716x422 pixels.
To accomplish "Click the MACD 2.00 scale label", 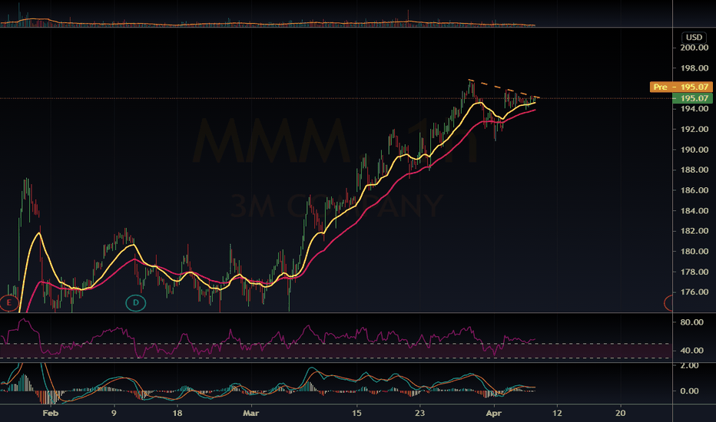I will pos(689,365).
